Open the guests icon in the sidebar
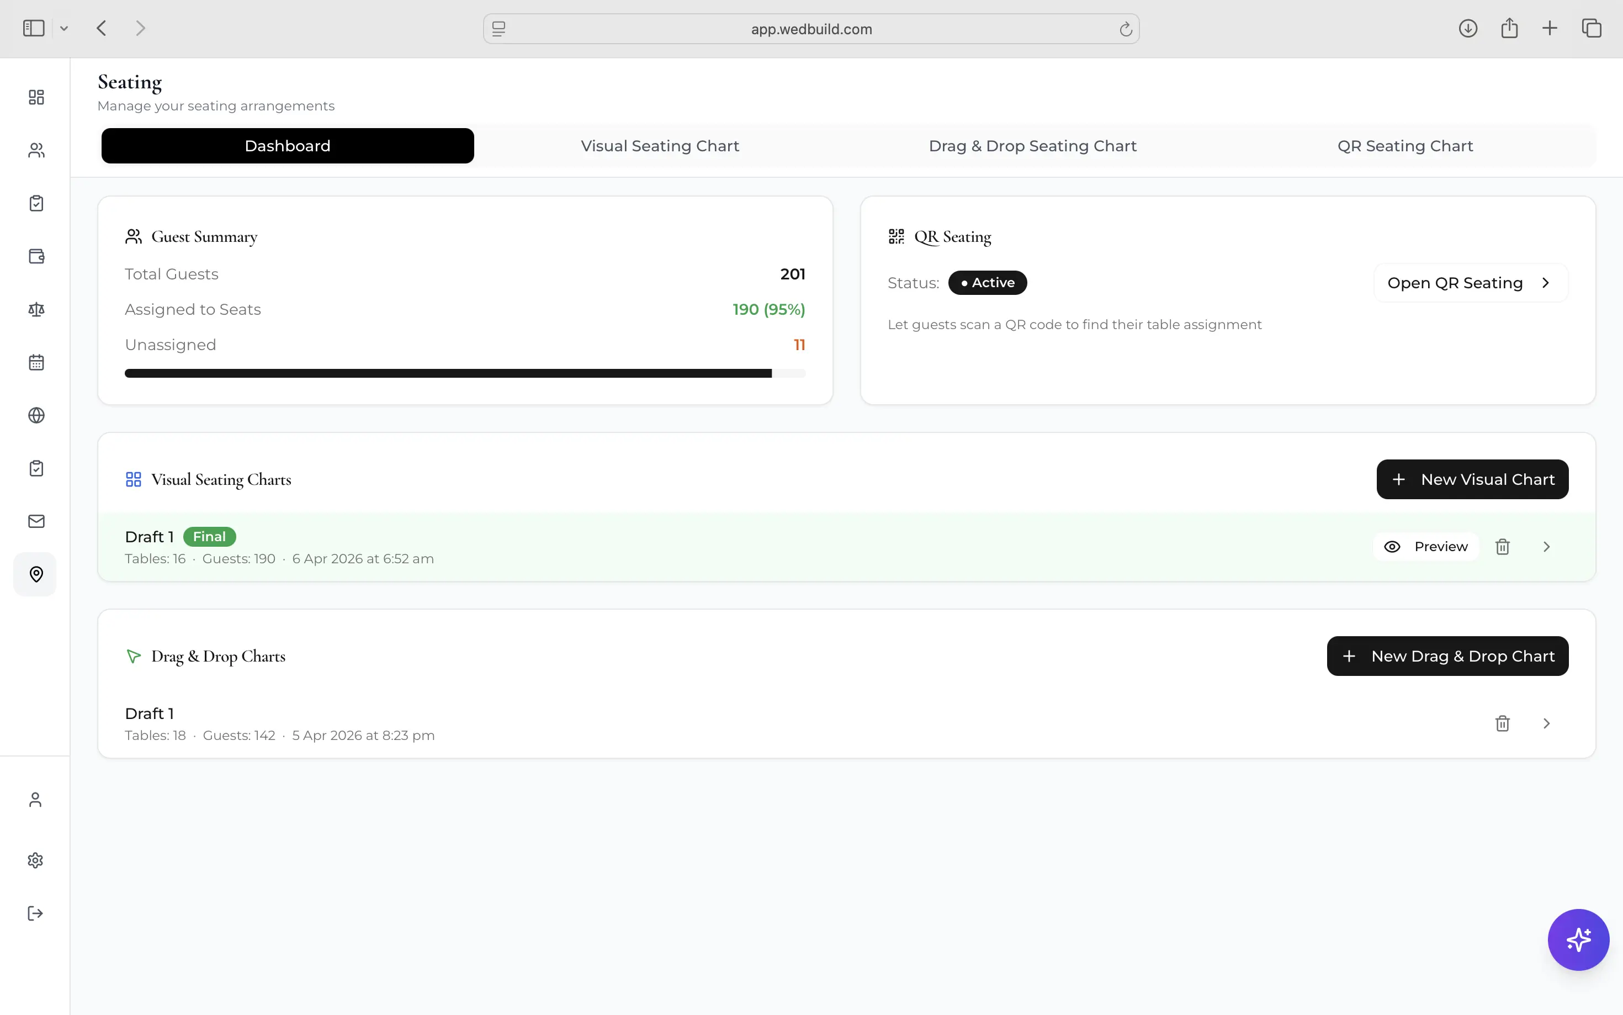 pos(36,150)
